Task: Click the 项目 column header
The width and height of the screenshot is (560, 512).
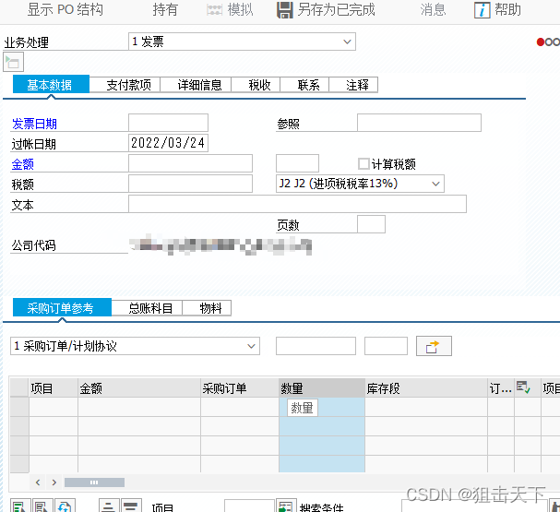Action: coord(54,388)
